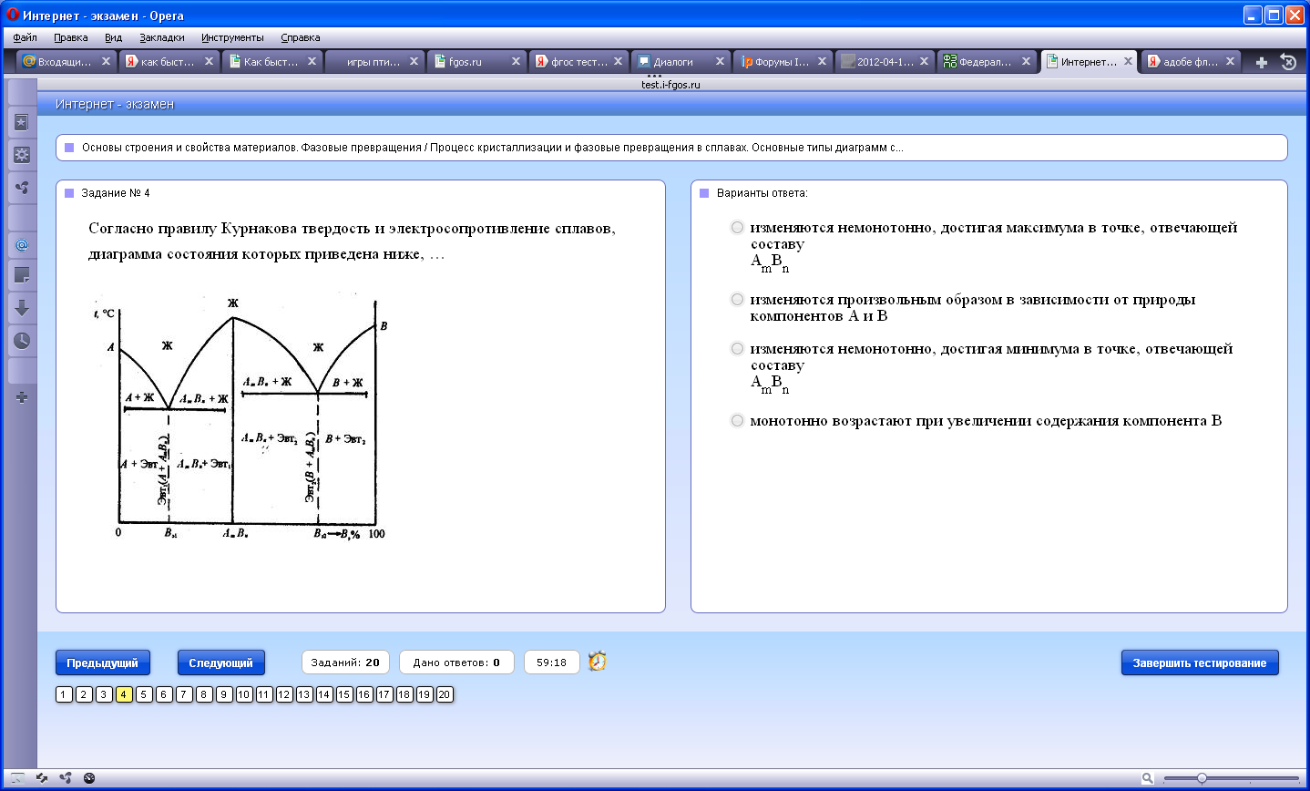
Task: Toggle panels button in status bar
Action: 17,778
